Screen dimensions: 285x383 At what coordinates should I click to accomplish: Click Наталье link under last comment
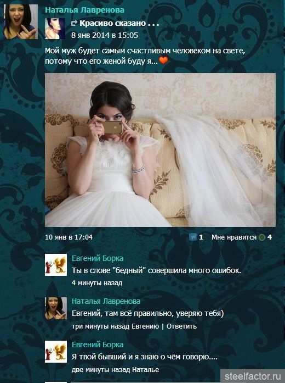(x=145, y=370)
